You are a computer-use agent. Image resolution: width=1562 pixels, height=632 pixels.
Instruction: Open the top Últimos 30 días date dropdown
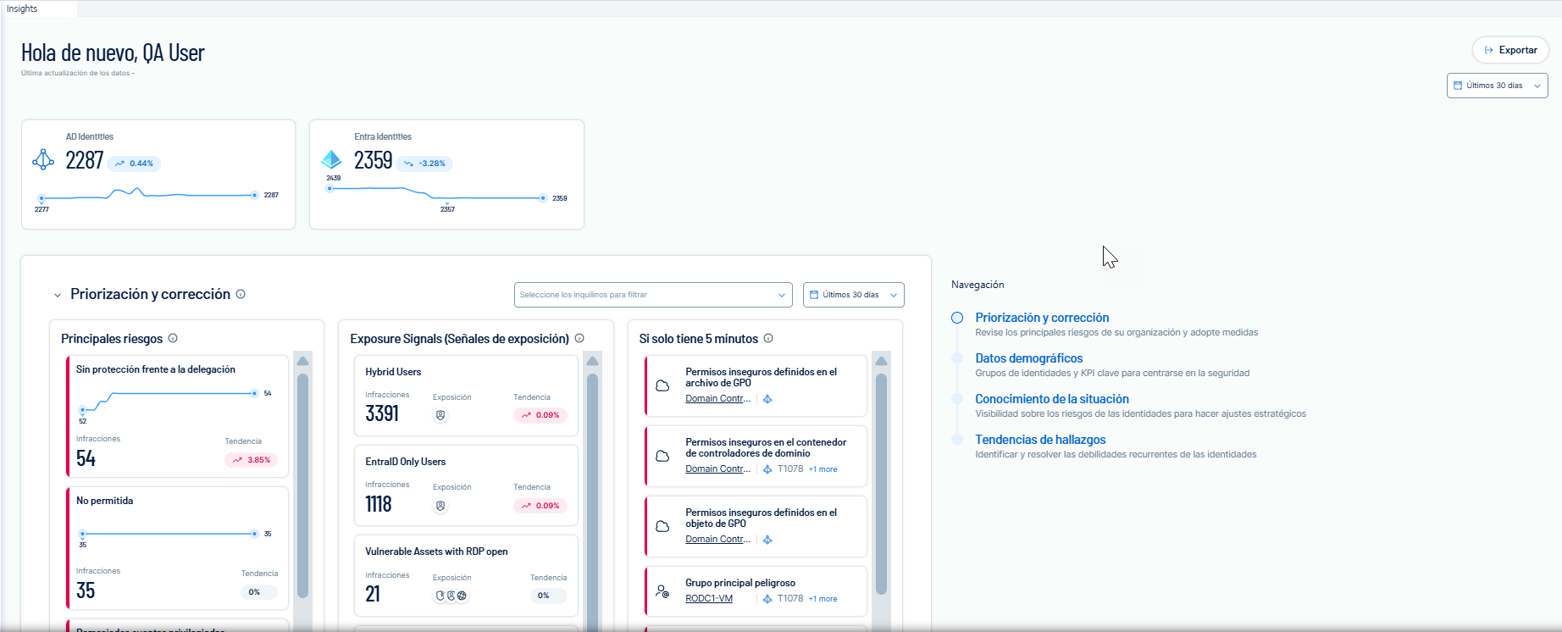pyautogui.click(x=1497, y=86)
